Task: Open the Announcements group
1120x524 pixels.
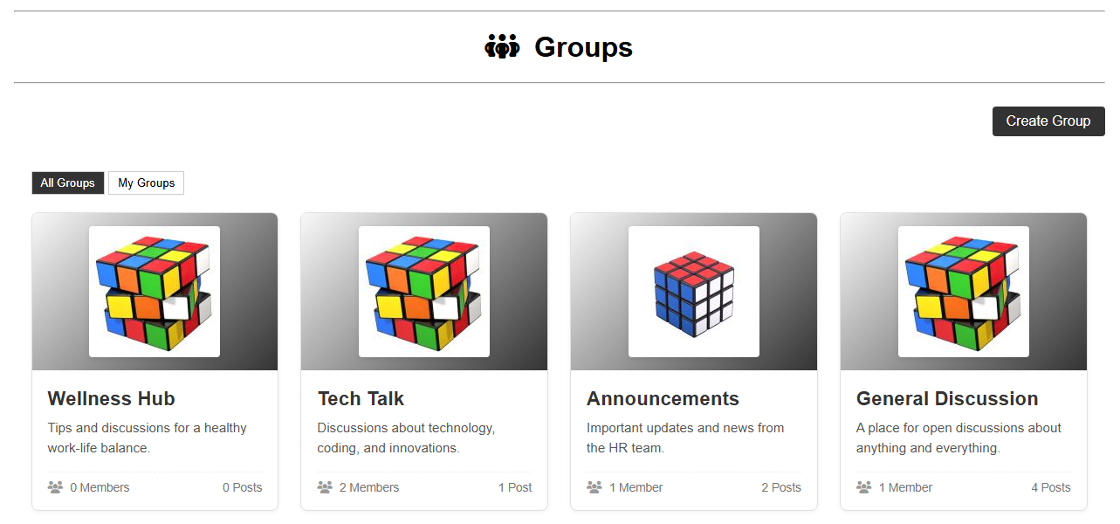Action: point(662,398)
